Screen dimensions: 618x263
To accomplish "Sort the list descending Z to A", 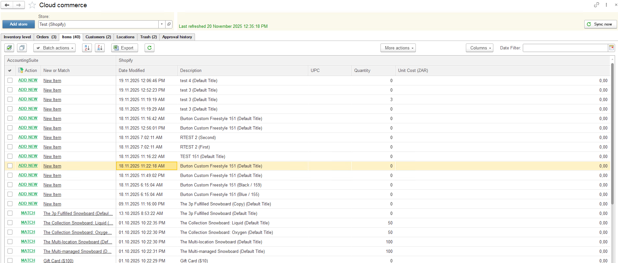I will click(100, 48).
